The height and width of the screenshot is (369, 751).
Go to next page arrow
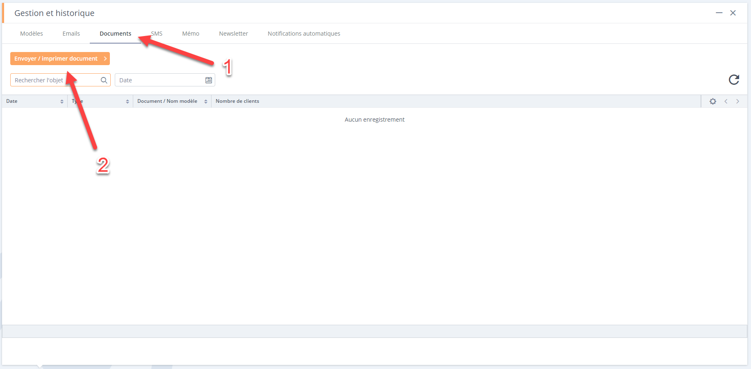[x=737, y=101]
